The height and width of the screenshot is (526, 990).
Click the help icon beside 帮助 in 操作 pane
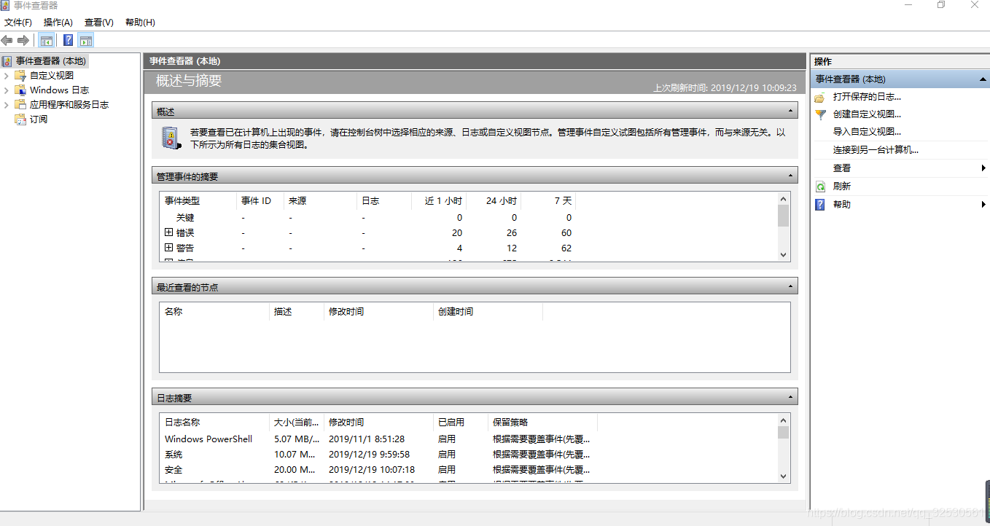(822, 204)
